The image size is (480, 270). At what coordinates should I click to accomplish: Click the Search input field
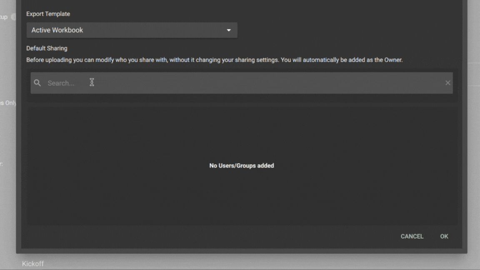coord(167,83)
